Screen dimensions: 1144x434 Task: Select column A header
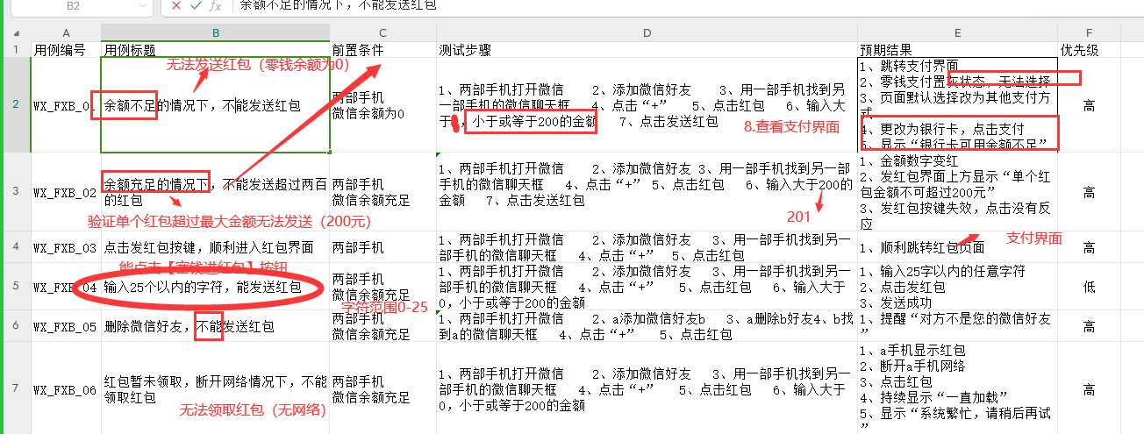[66, 33]
